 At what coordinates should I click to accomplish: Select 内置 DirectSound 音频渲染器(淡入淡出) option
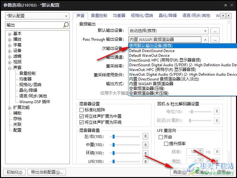[x=183, y=79]
